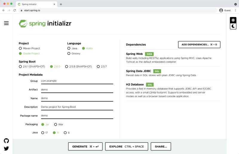The image size is (239, 154).
Task: Click SQL badge beside Spring Data JDBC
Action: [x=157, y=71]
